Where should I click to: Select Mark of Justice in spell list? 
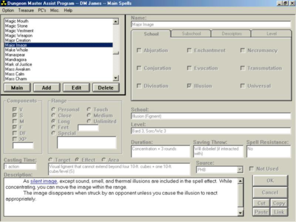tap(18, 64)
